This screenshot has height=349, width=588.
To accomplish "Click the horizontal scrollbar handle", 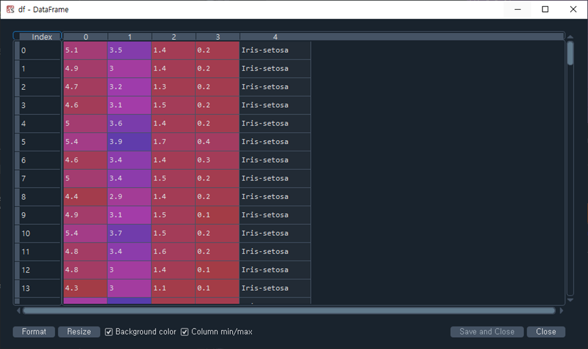I will [x=289, y=311].
